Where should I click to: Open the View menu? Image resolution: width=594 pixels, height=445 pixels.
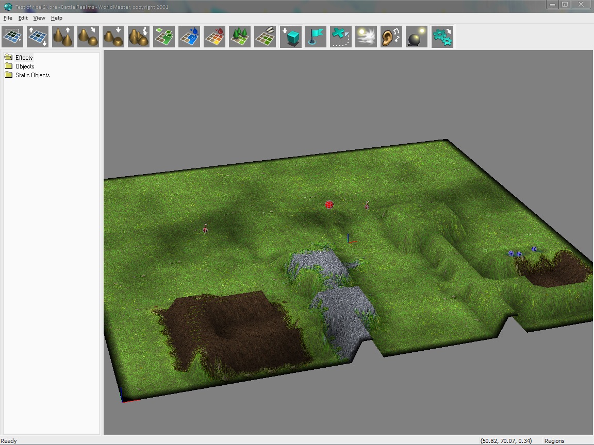click(x=39, y=18)
